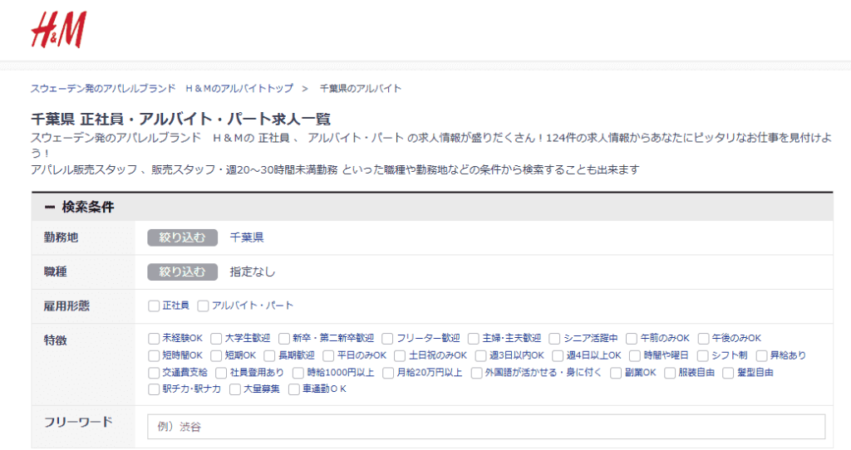The height and width of the screenshot is (450, 851).
Task: Enable 午後のみOK filter
Action: coord(703,338)
